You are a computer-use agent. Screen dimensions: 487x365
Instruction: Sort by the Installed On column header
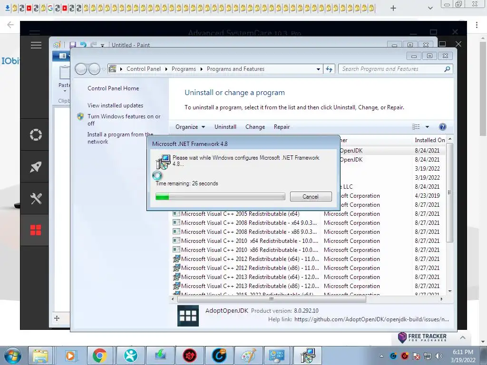tap(430, 140)
